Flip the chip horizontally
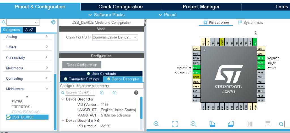The width and height of the screenshot is (290, 133). coord(250,124)
